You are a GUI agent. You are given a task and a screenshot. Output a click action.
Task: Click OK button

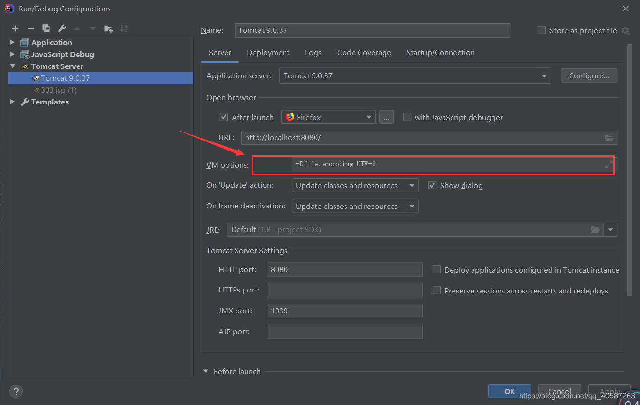pos(510,391)
